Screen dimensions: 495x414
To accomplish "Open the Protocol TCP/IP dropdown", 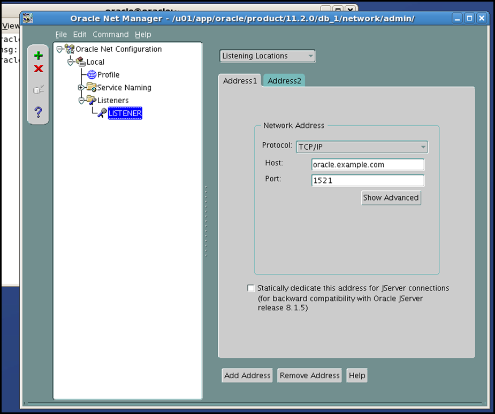I will click(362, 147).
